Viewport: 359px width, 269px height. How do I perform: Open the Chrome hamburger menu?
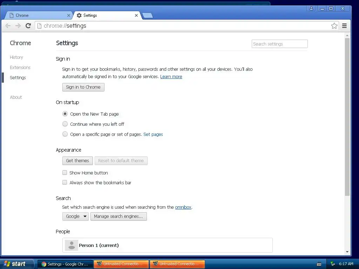coord(344,26)
